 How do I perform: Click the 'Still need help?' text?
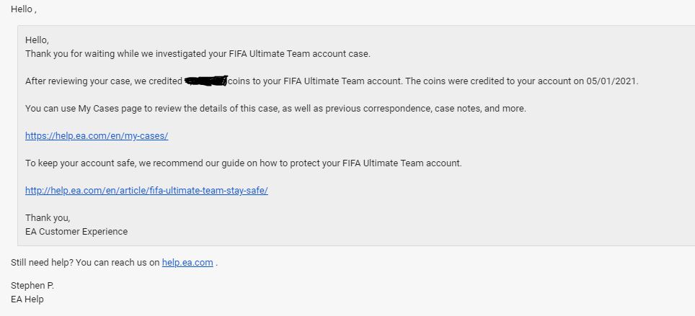[x=41, y=263]
